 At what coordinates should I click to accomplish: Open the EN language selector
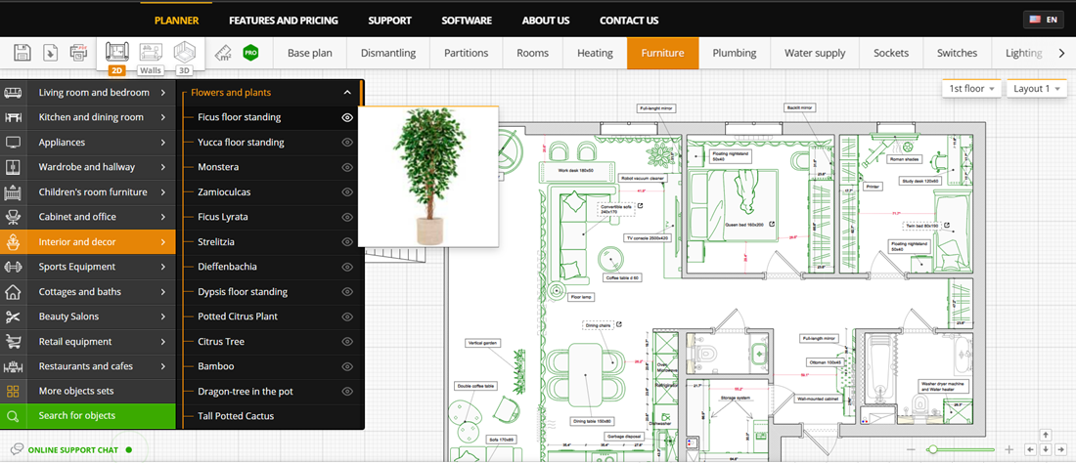pyautogui.click(x=1044, y=20)
